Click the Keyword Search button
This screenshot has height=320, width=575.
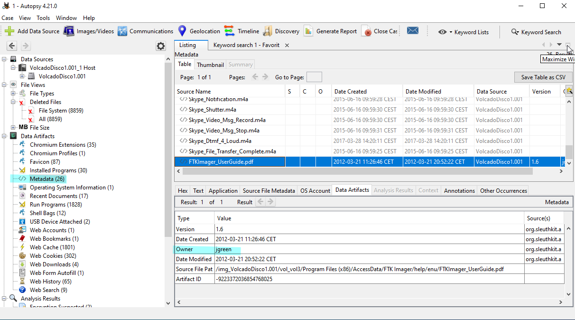click(x=536, y=32)
